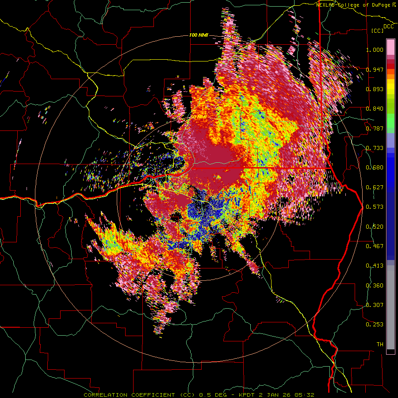Image resolution: width=398 pixels, height=398 pixels.
Task: Pick the 0.787 scale label
Action: (x=375, y=128)
